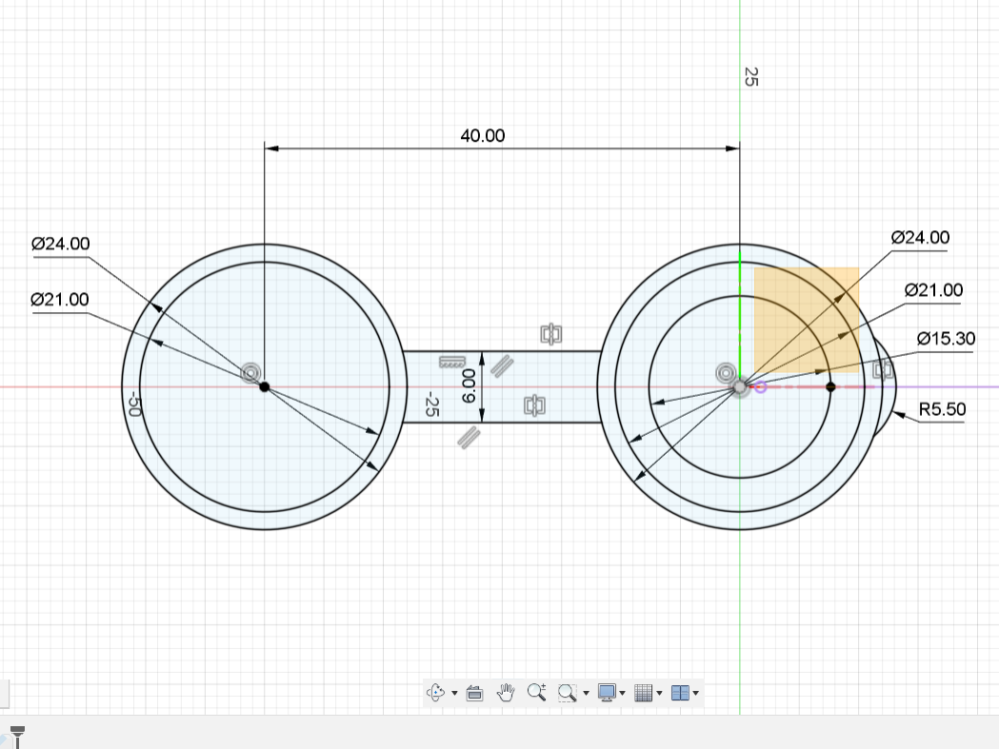Screen dimensions: 999x749
Task: Select the Orbit tool in navigation bar
Action: tap(437, 694)
